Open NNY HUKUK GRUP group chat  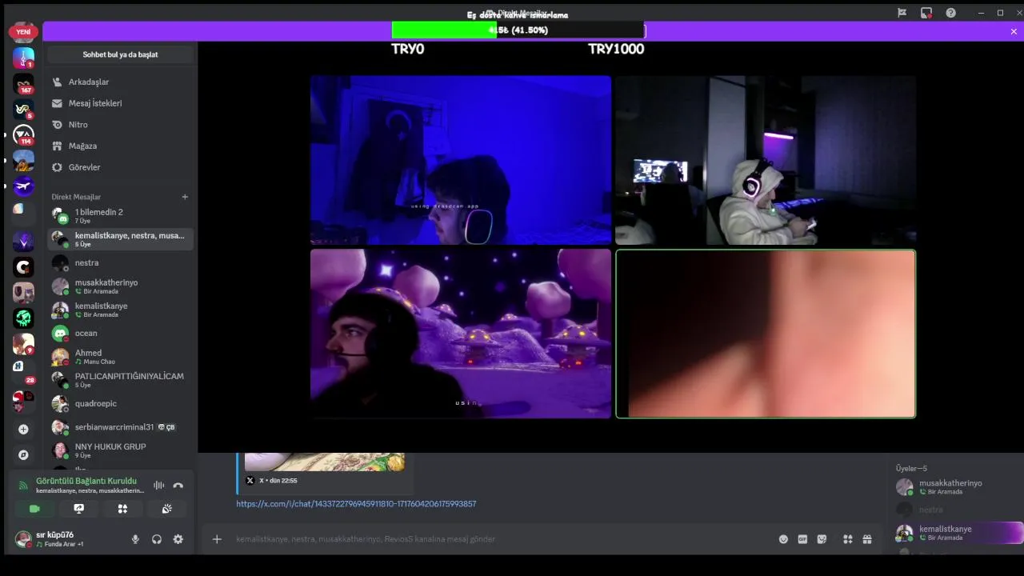(x=120, y=450)
